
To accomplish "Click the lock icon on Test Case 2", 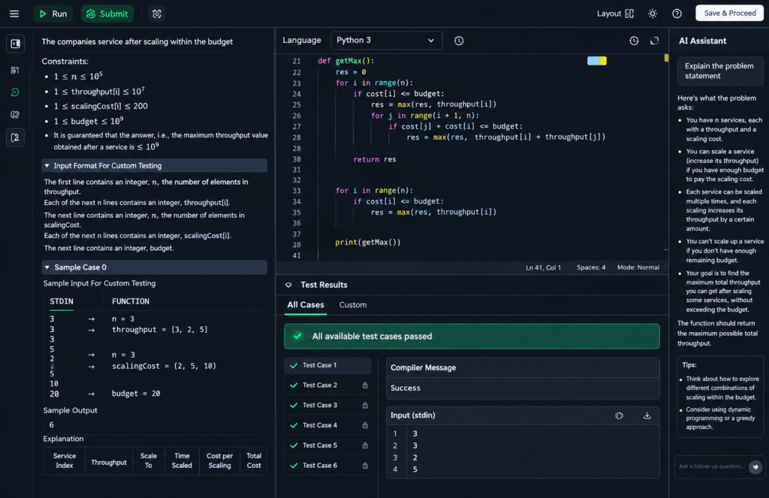I will click(365, 385).
